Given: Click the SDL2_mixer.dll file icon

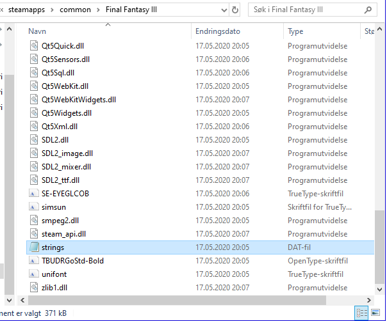Looking at the screenshot, I should [x=34, y=167].
